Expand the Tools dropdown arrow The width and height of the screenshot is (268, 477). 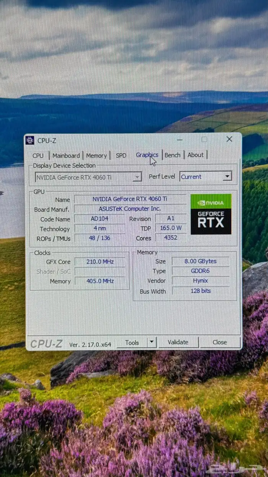152,342
